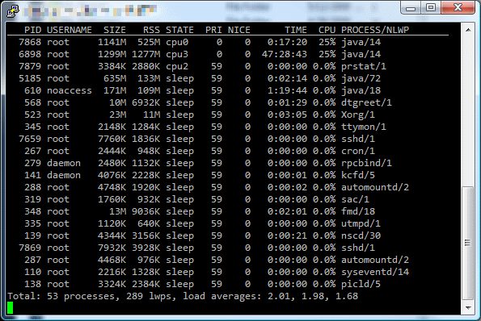Click the picld/5 process name
This screenshot has width=481, height=321.
coord(361,284)
